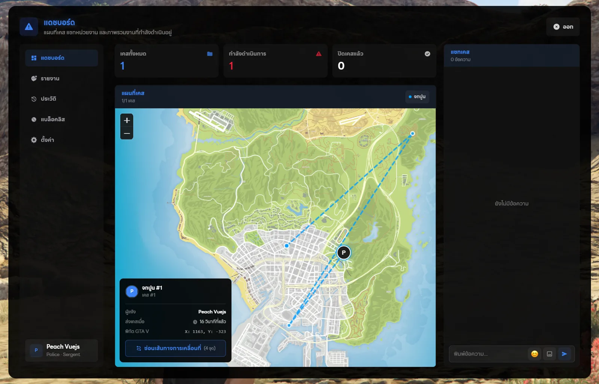The height and width of the screenshot is (384, 599).
Task: Click the southern route waypoint near the port
Action: (x=289, y=325)
